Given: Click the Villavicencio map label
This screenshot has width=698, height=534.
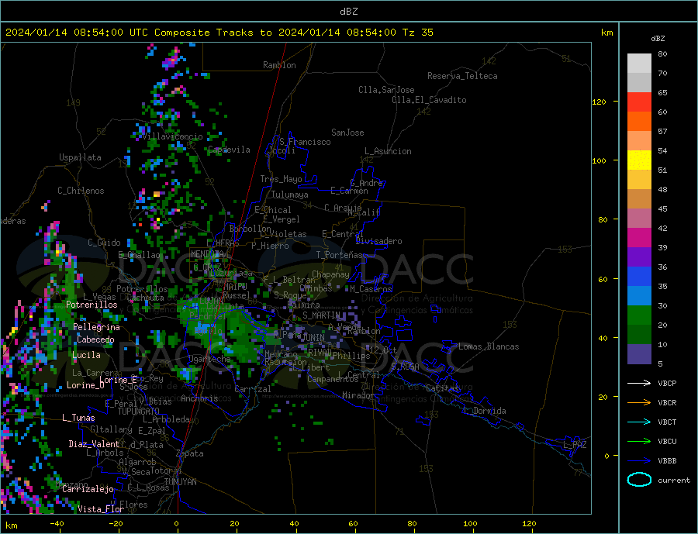Looking at the screenshot, I should click(173, 136).
